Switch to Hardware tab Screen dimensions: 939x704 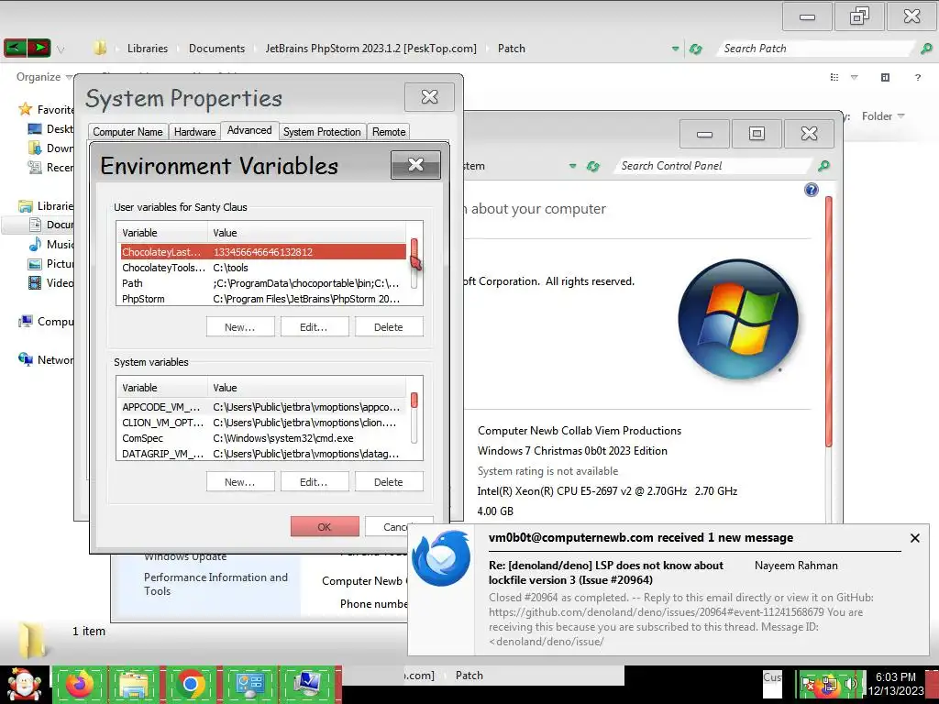click(x=194, y=132)
